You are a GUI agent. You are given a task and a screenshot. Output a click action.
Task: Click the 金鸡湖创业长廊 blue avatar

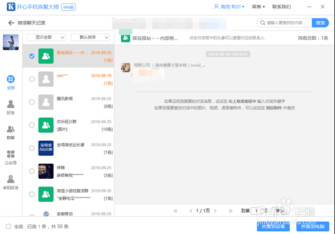pyautogui.click(x=46, y=148)
